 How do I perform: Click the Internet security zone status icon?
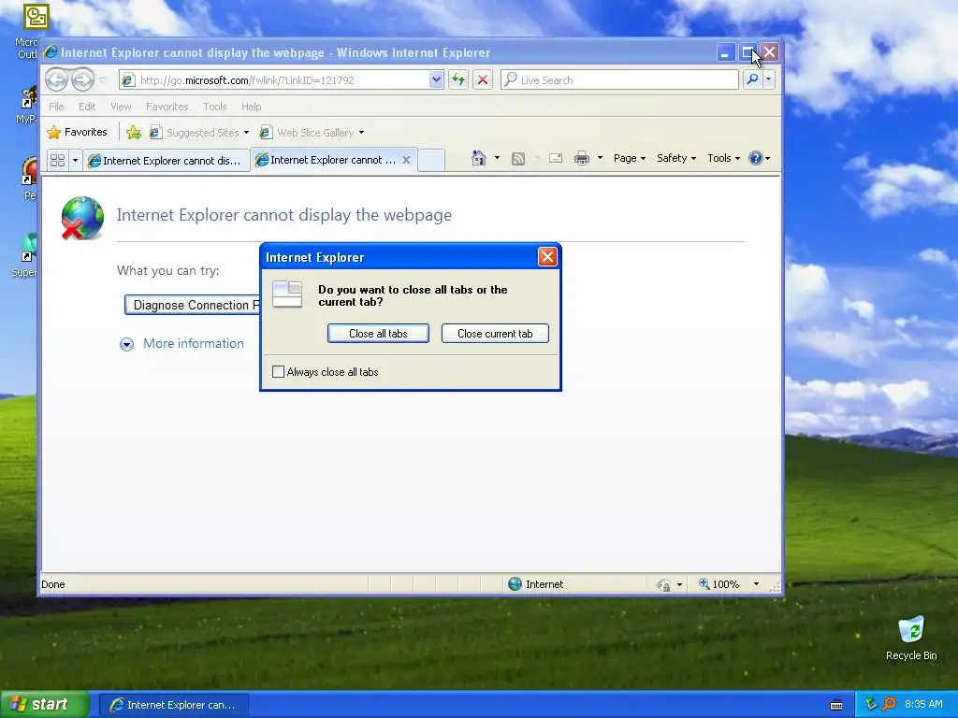[515, 584]
